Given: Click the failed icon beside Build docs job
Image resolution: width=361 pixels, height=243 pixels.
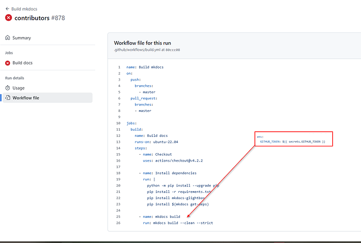Looking at the screenshot, I should pos(8,63).
